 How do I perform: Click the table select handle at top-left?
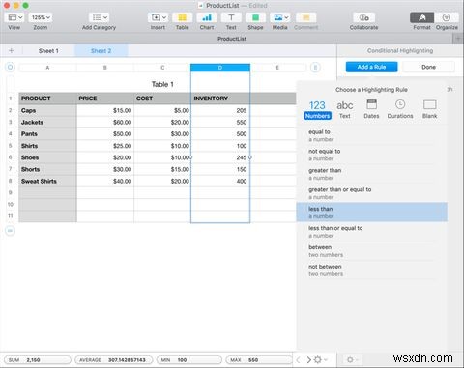[10, 67]
